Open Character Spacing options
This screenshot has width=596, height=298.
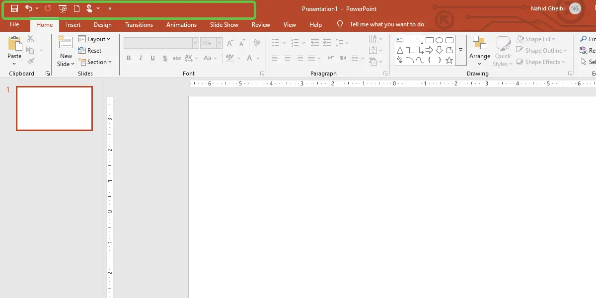[192, 58]
